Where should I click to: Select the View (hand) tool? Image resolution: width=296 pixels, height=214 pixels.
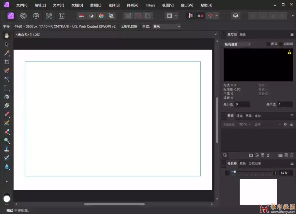7,36
